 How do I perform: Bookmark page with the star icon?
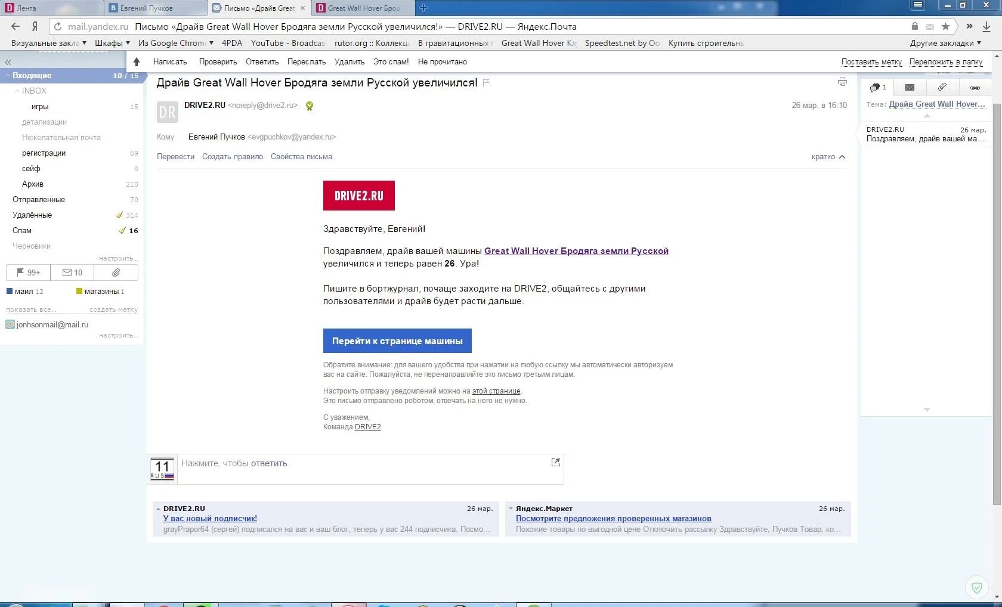[x=945, y=26]
